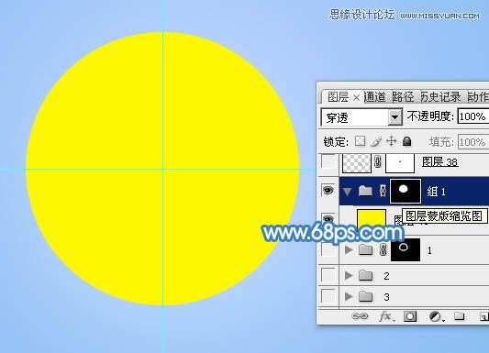Click the yellow layer thumbnail swatch

click(372, 217)
